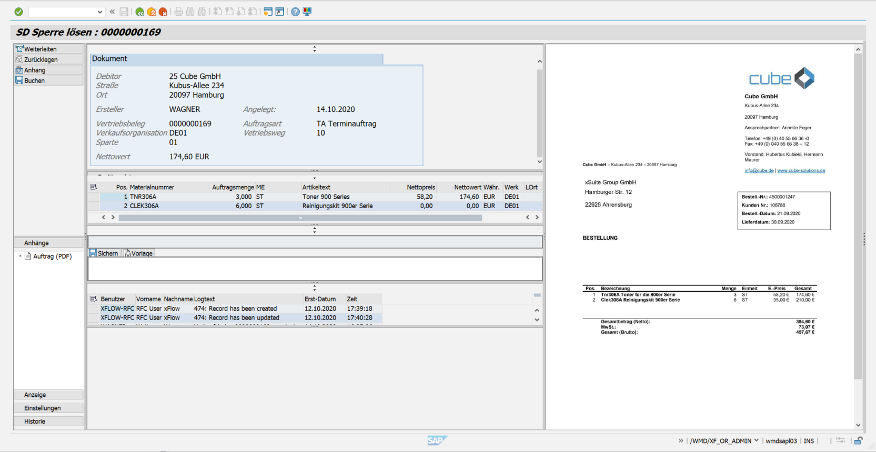Image resolution: width=876 pixels, height=452 pixels.
Task: Expand the /WMD/XF_OR_ADMIN status bar dropdown
Action: [757, 440]
